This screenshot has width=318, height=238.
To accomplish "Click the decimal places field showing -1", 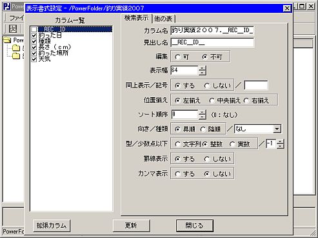I will 272,144.
